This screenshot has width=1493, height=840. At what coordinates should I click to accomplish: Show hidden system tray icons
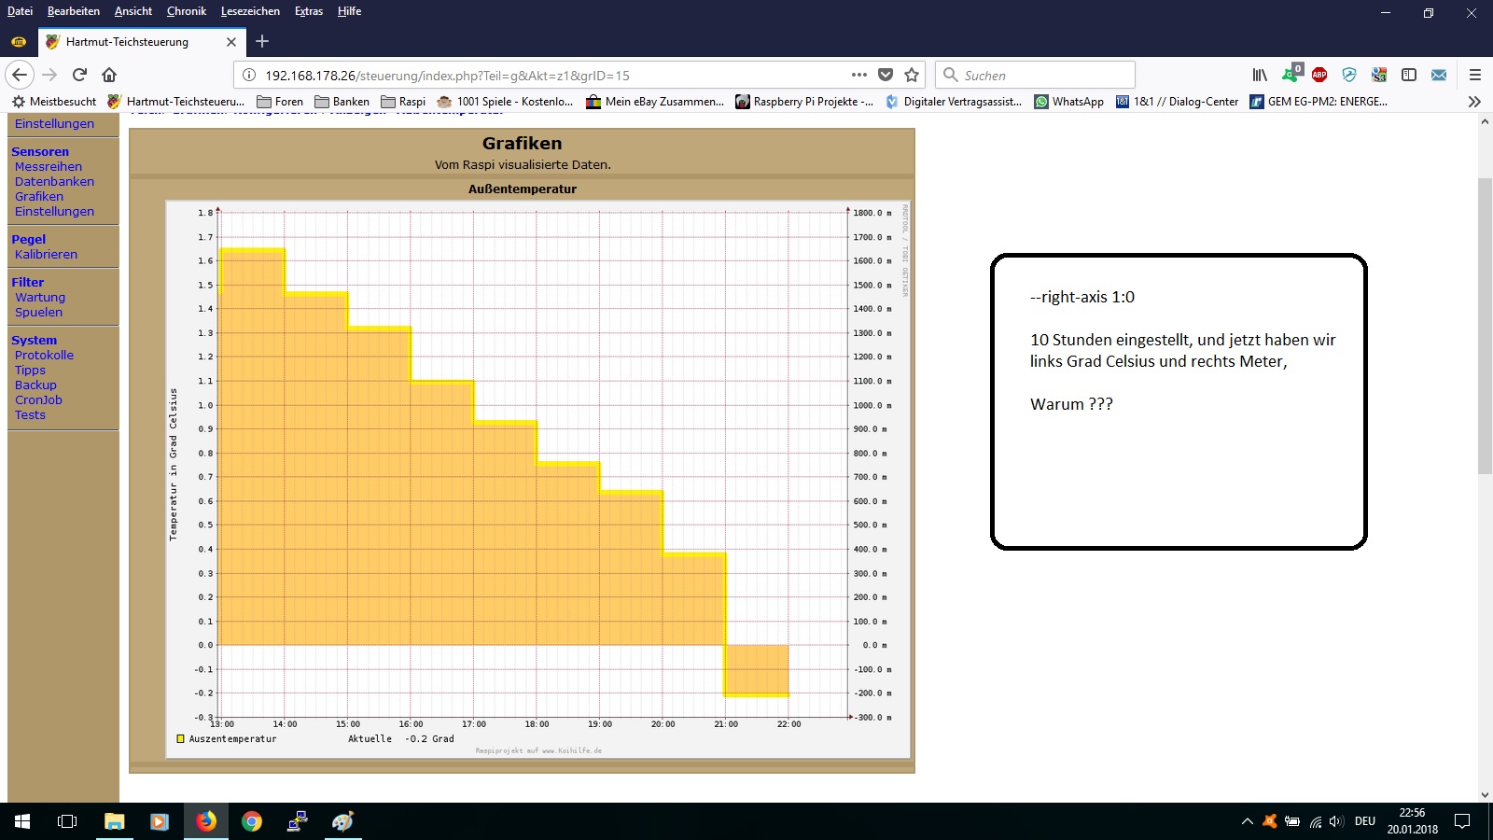click(1247, 821)
